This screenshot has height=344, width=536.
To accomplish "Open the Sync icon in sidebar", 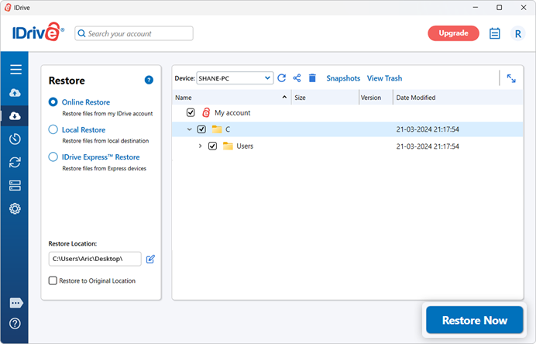I will pos(15,163).
